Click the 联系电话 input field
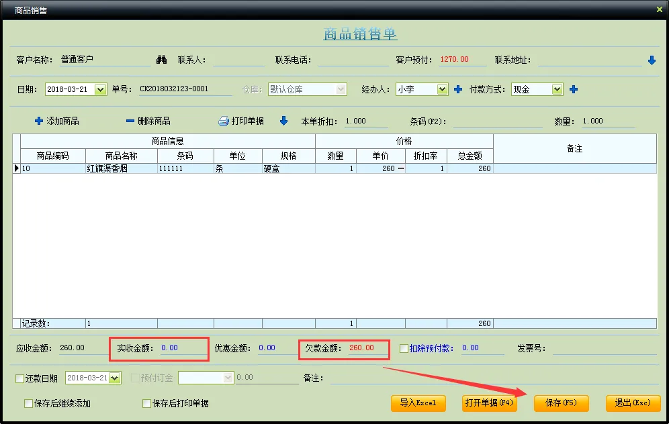Viewport: 669px width, 424px height. click(x=353, y=60)
